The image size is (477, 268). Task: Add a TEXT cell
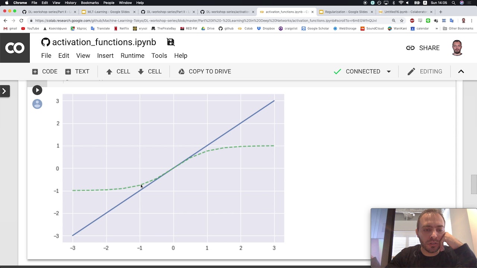click(x=77, y=71)
